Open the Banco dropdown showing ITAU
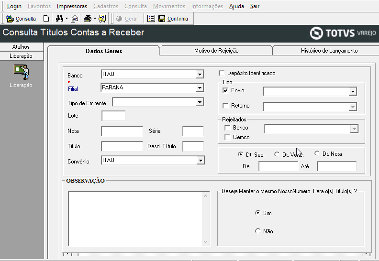 (x=200, y=75)
